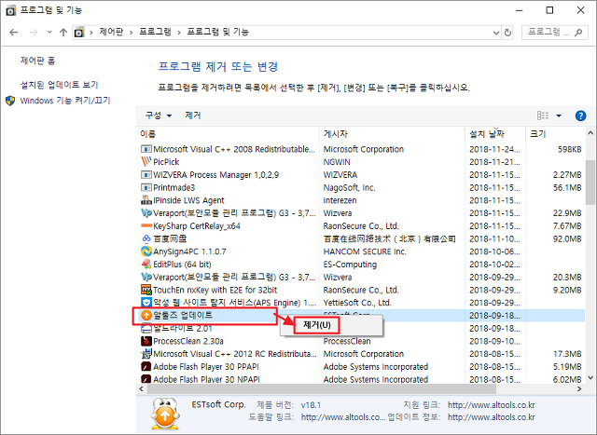Select Adobe Flash Player 30 PPAPI icon

pos(146,367)
